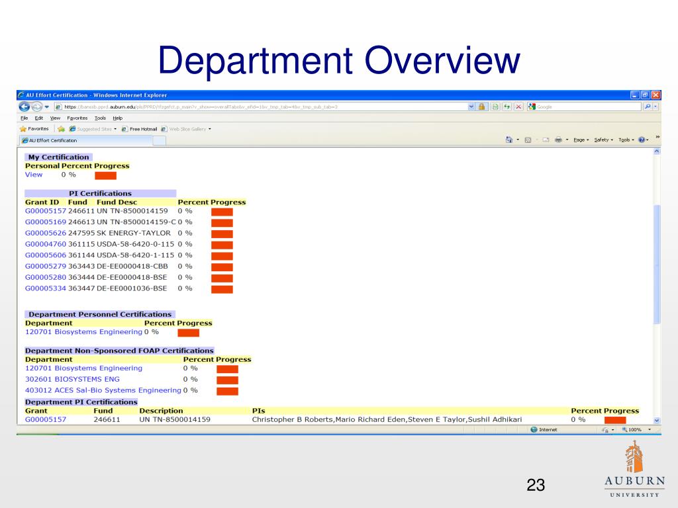Click the Read Mail icon
The height and width of the screenshot is (508, 678).
click(x=546, y=140)
